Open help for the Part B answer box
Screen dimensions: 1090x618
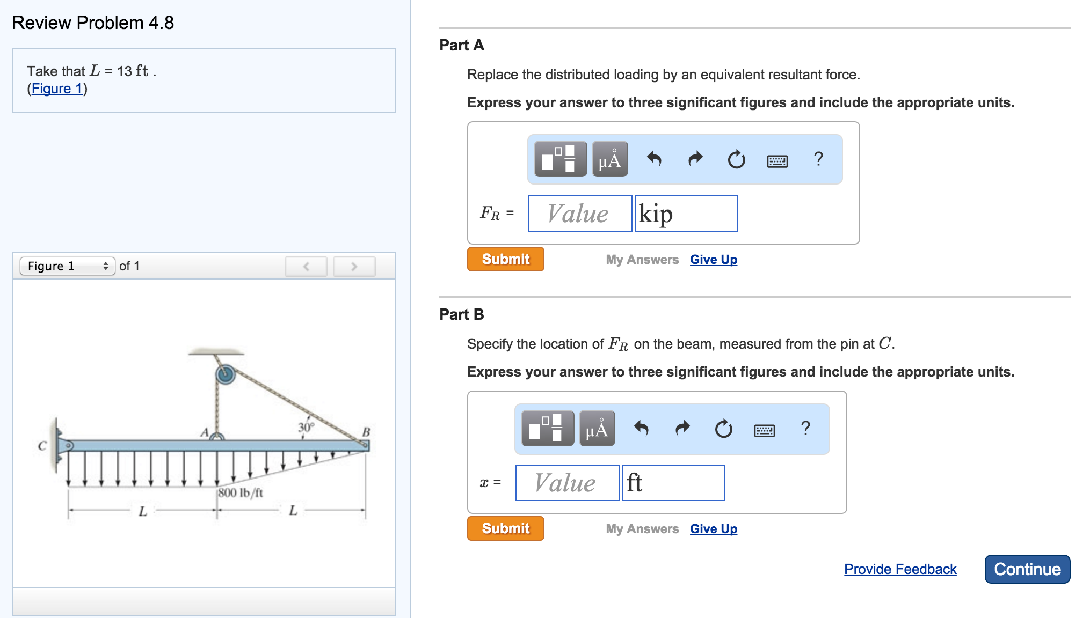805,428
